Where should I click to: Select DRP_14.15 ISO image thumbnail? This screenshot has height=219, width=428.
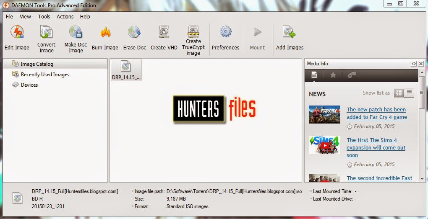click(126, 70)
